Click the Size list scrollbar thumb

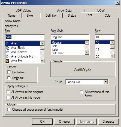pos(112,47)
